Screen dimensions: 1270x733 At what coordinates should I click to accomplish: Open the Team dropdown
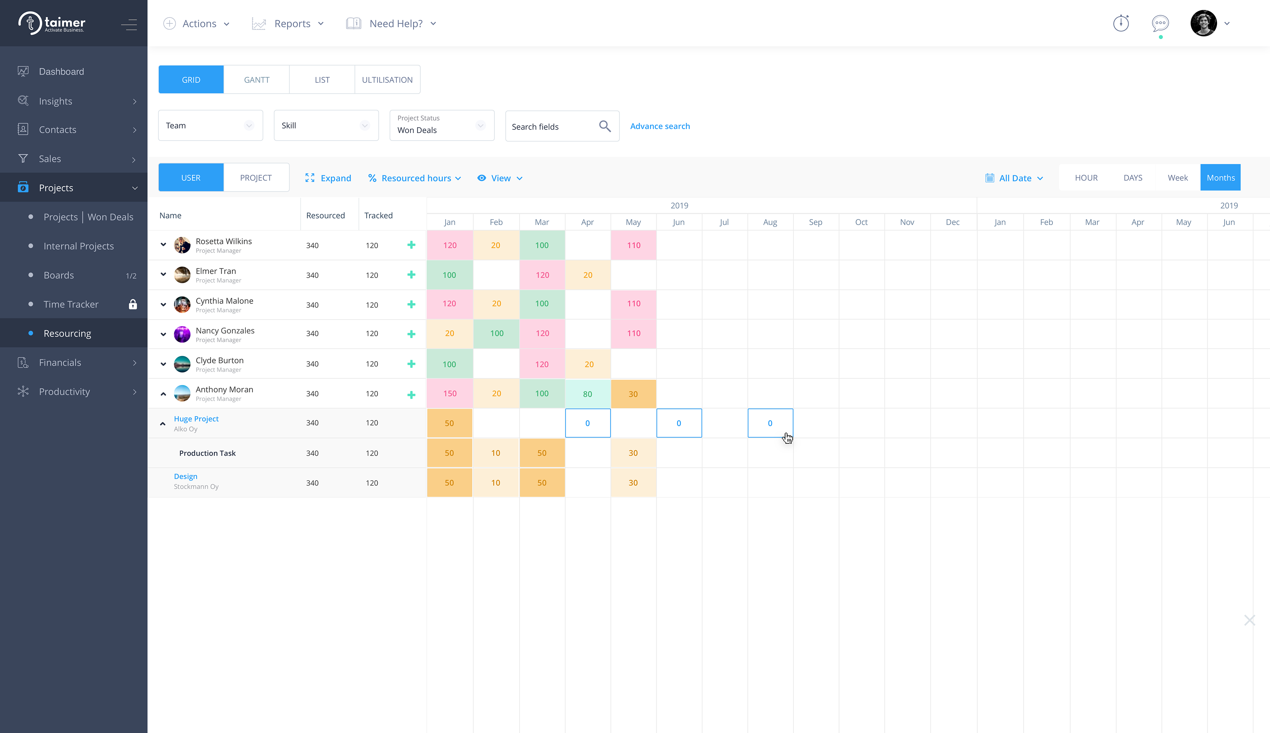click(210, 125)
